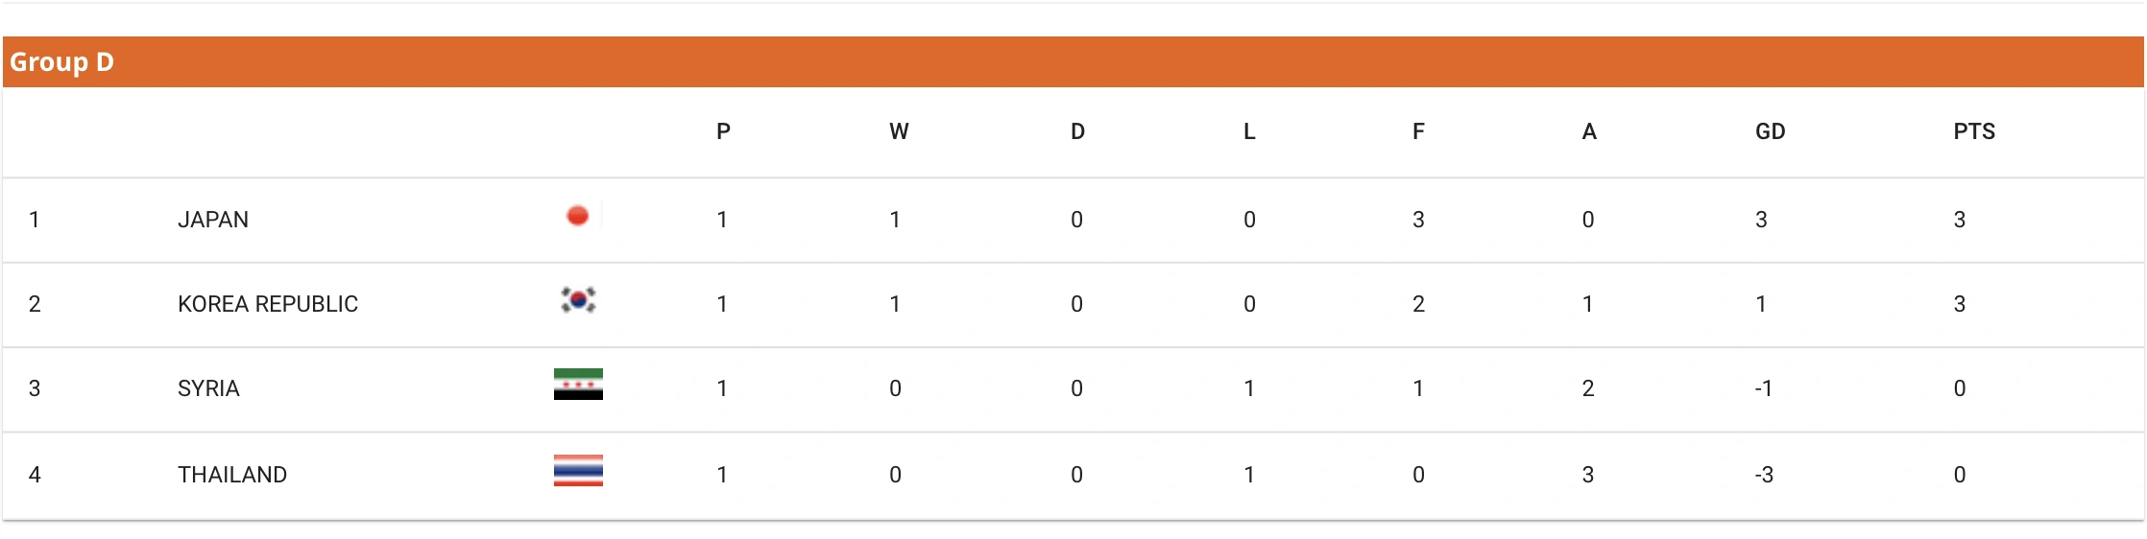Click the Thailand flag icon
Viewport: 2147px width, 539px height.
578,471
